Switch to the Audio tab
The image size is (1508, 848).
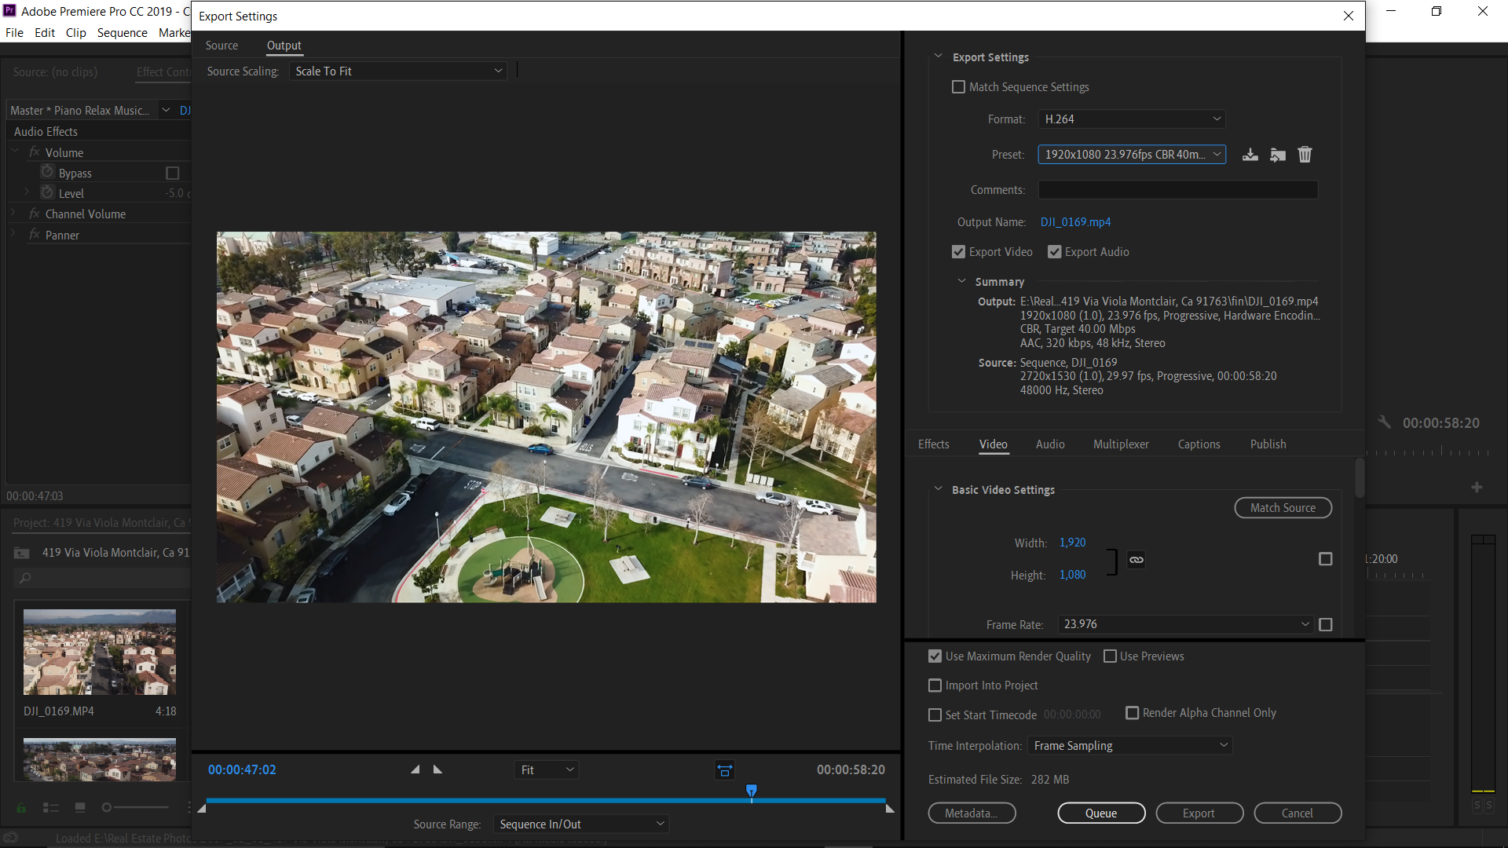[x=1049, y=444]
